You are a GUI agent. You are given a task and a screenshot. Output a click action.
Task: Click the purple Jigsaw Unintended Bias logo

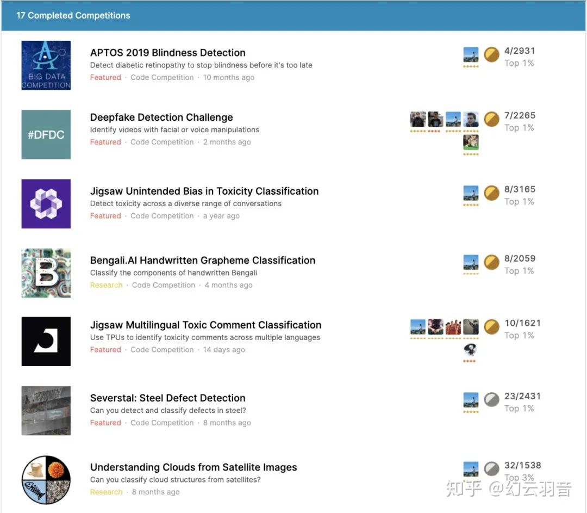tap(46, 203)
